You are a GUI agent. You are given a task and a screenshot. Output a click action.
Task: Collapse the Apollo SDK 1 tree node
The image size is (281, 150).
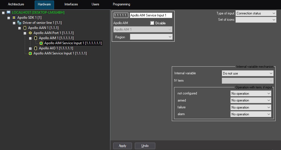[x=9, y=18]
